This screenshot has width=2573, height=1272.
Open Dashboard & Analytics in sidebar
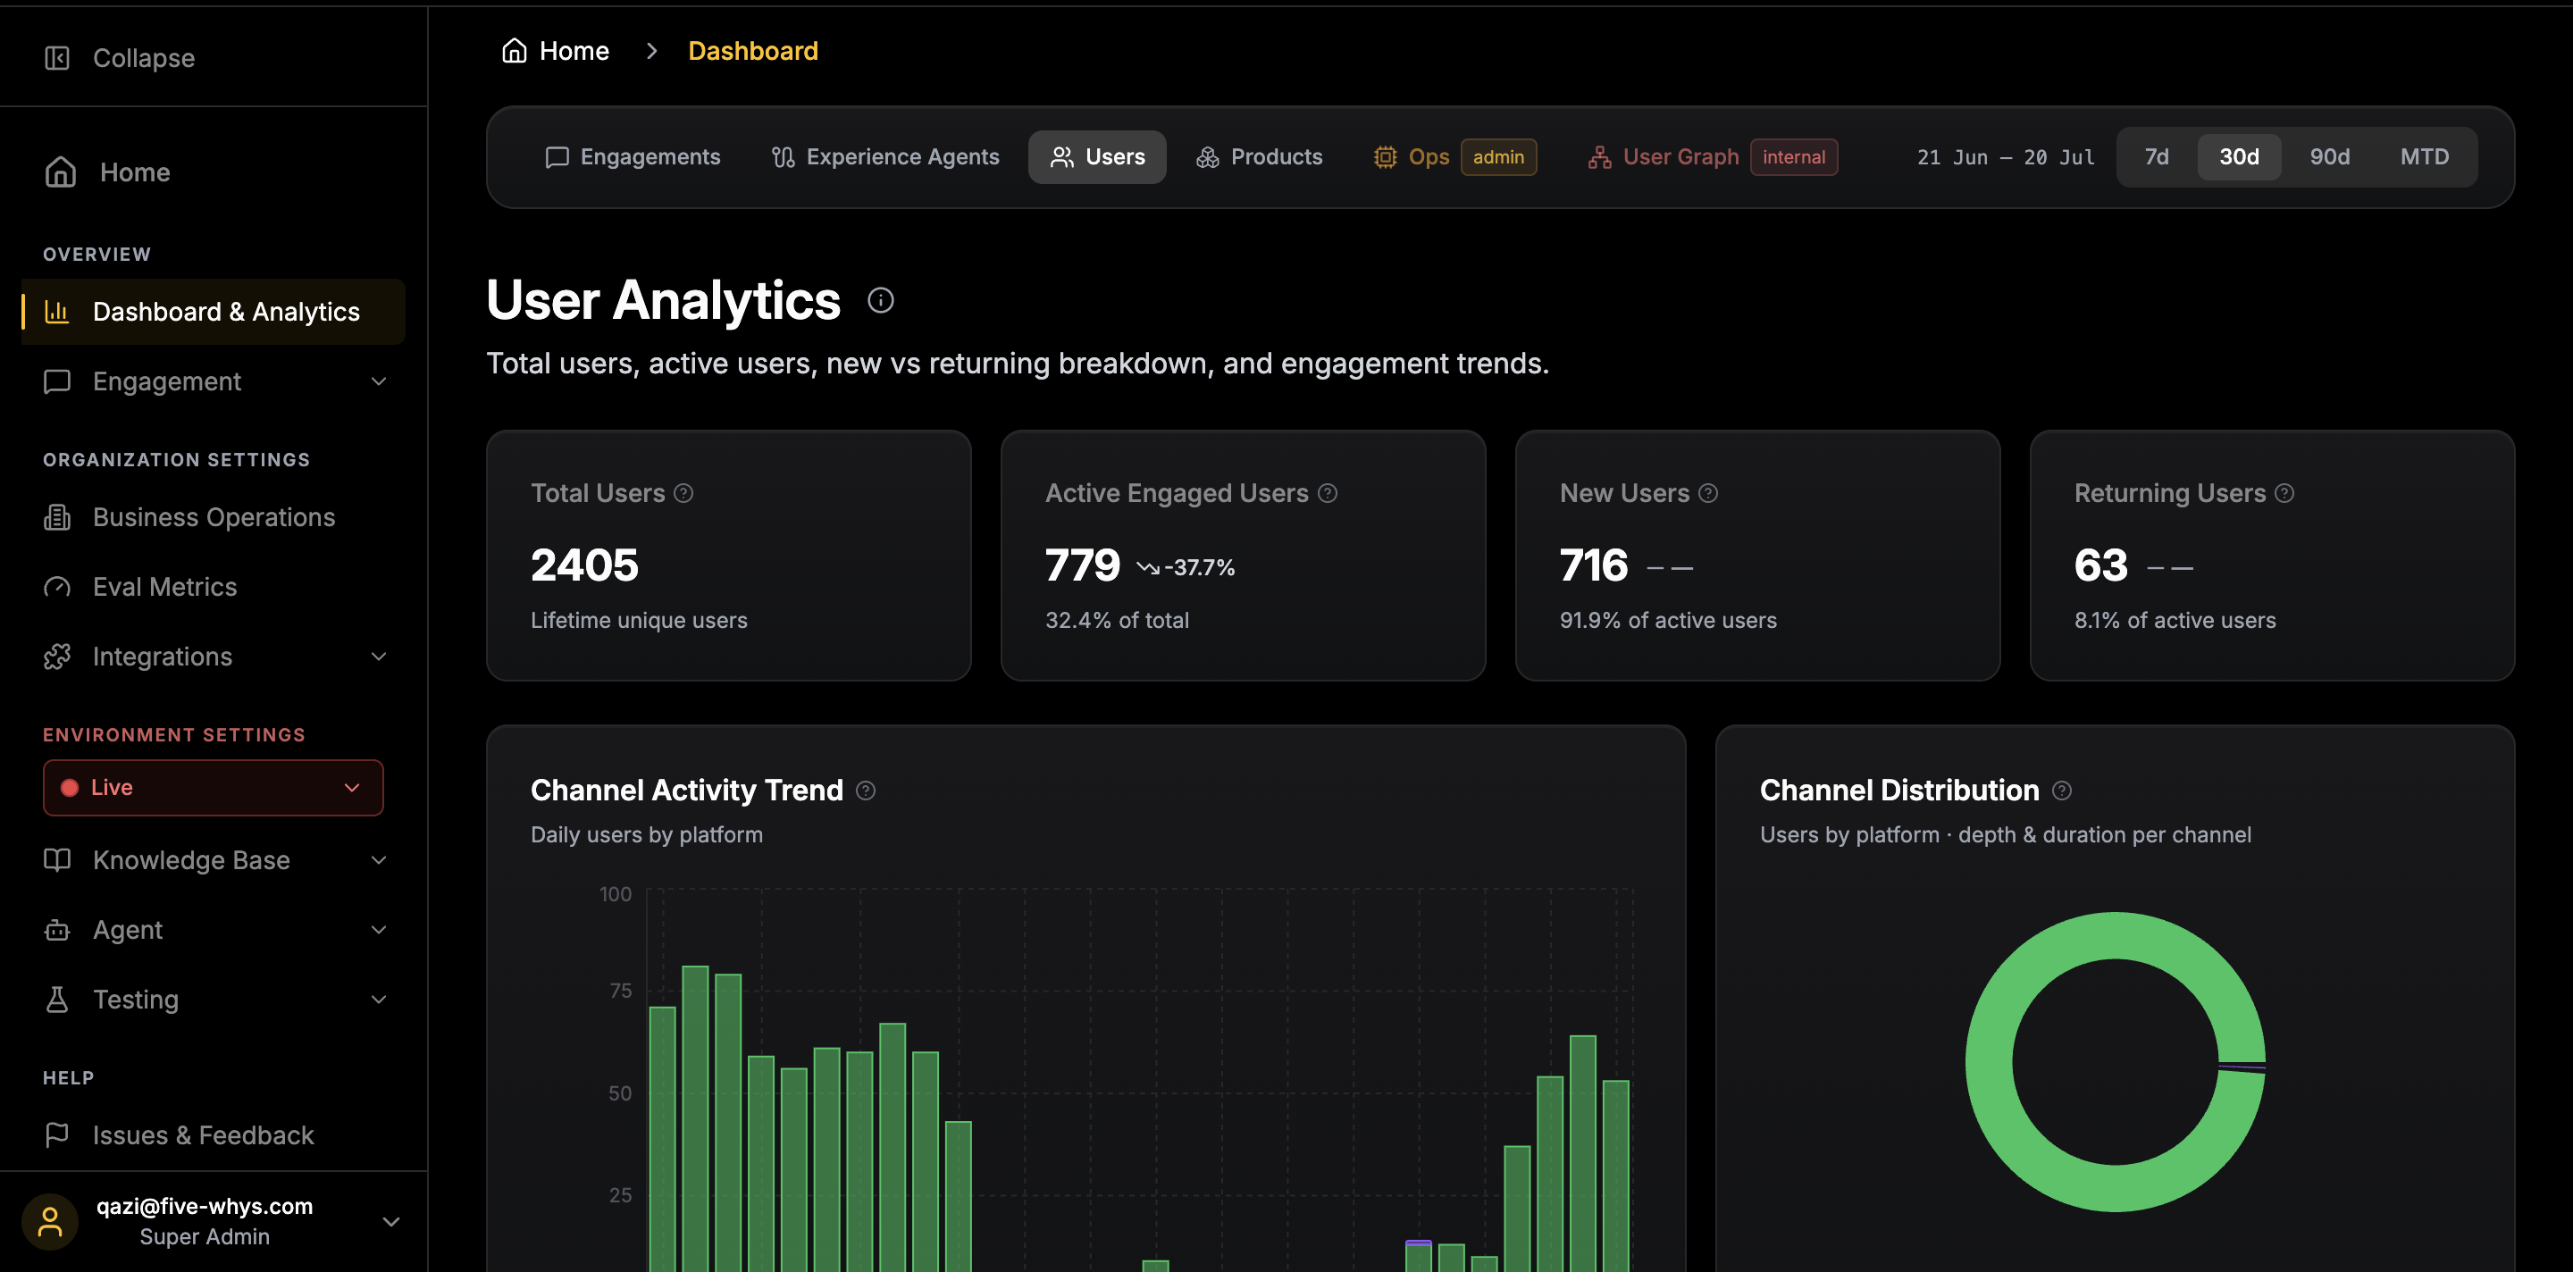click(x=213, y=312)
